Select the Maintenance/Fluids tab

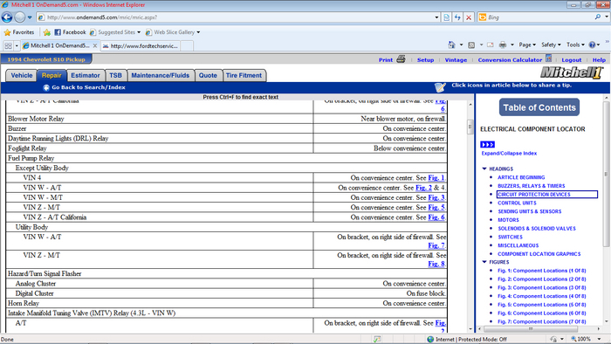point(160,76)
